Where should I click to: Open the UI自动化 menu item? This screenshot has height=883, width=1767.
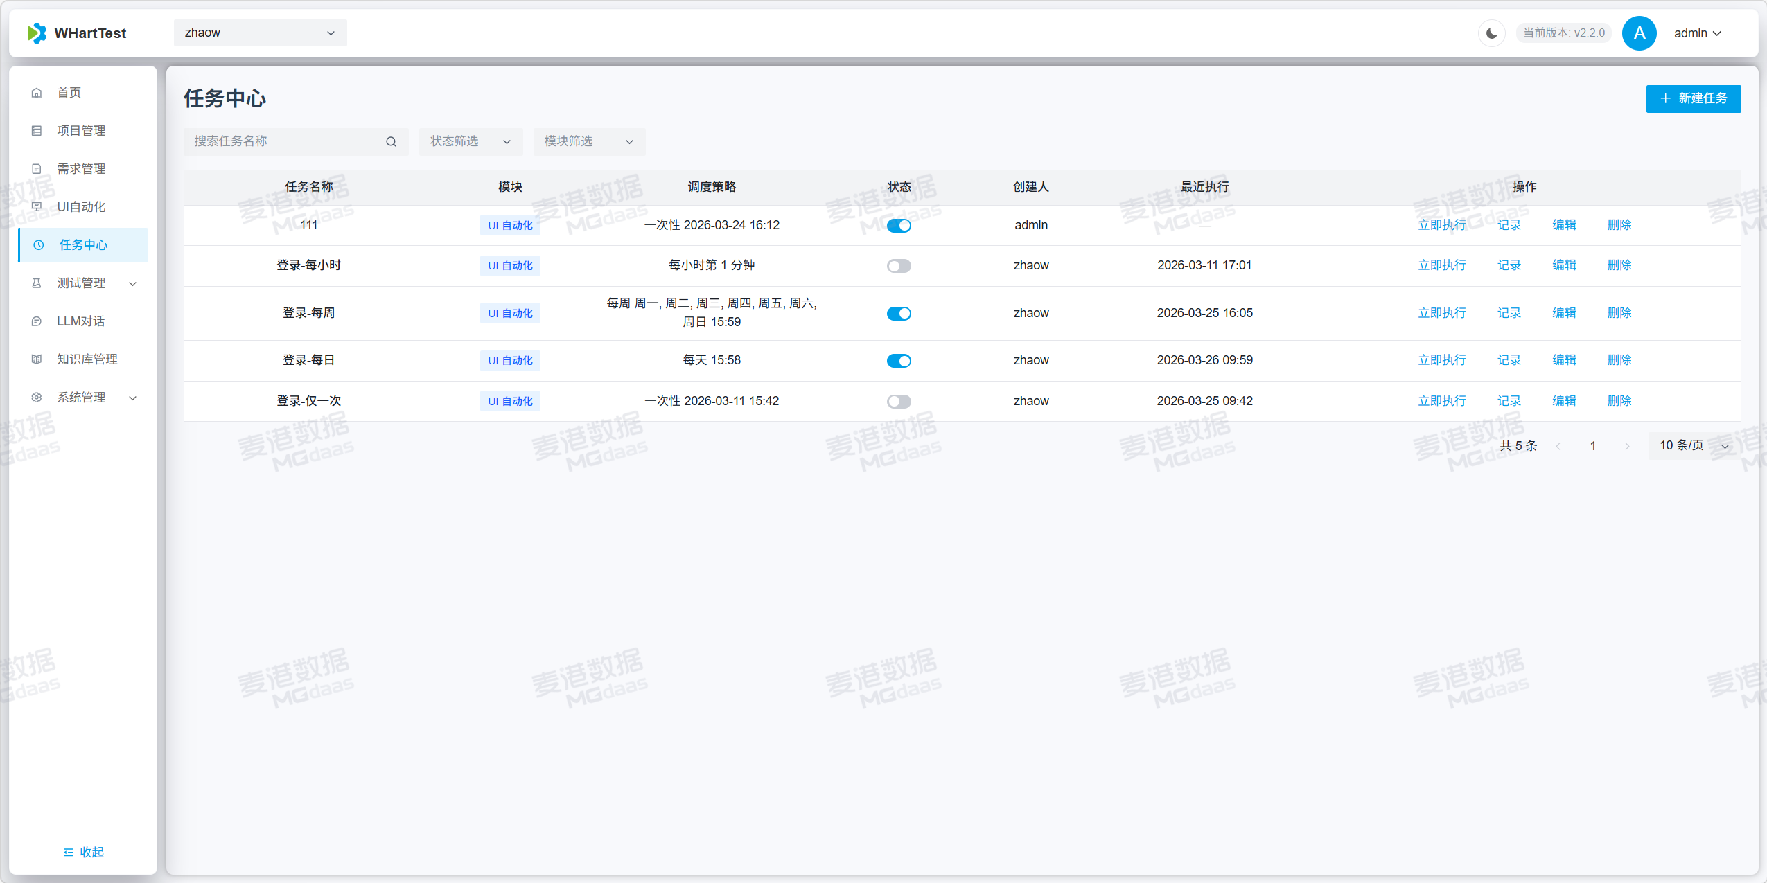[x=81, y=207]
